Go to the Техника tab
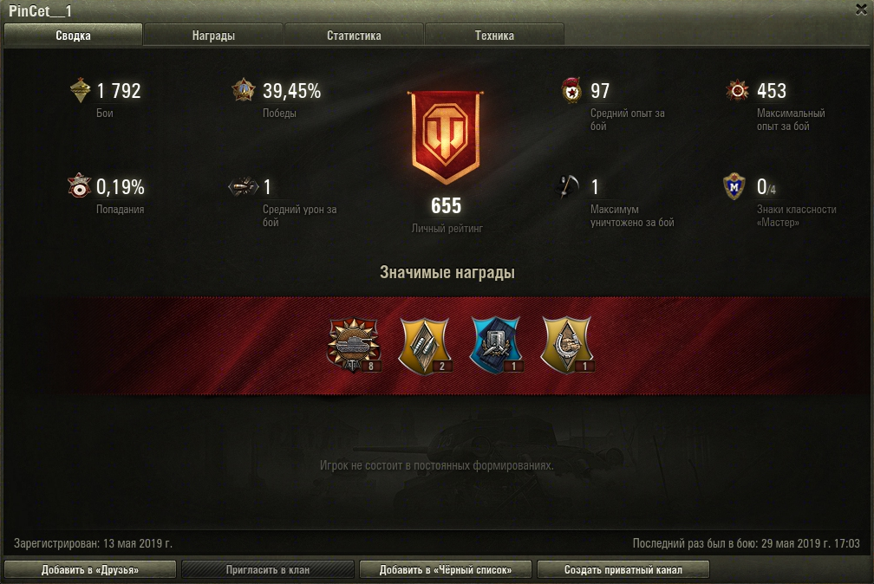The image size is (874, 584). pyautogui.click(x=494, y=36)
